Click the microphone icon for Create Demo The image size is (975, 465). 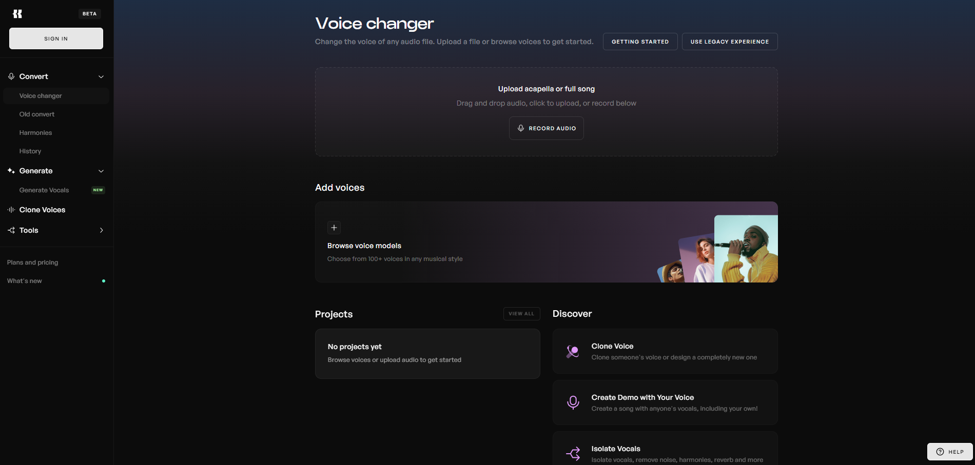pyautogui.click(x=573, y=402)
